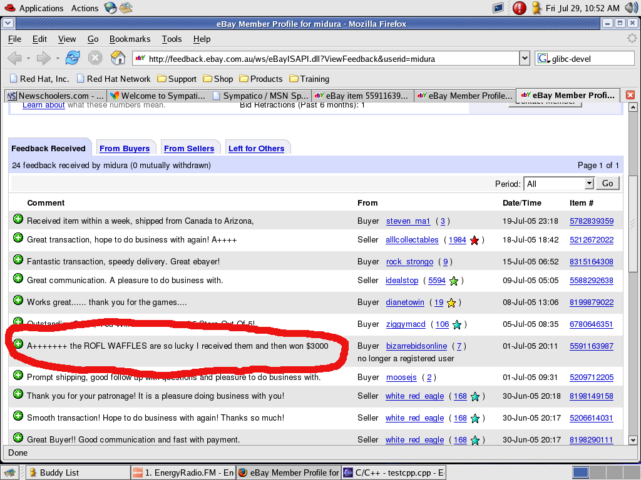Screen dimensions: 641x480
Task: Click the glibc-devel search field
Action: point(583,59)
